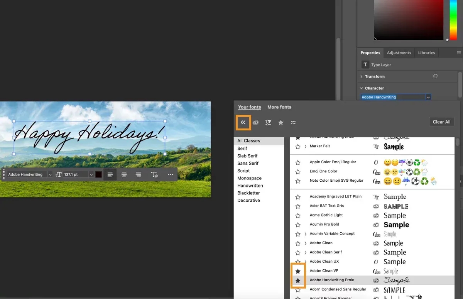
Task: Open the warp text icon in options bar
Action: click(154, 174)
